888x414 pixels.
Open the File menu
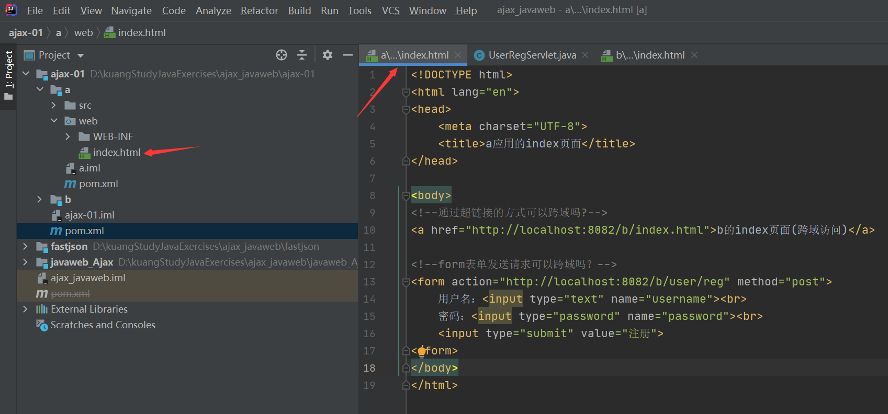coord(35,10)
